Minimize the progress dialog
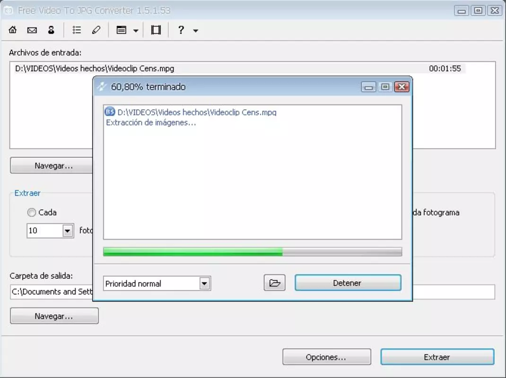Screen dimensions: 506x378 coord(368,87)
